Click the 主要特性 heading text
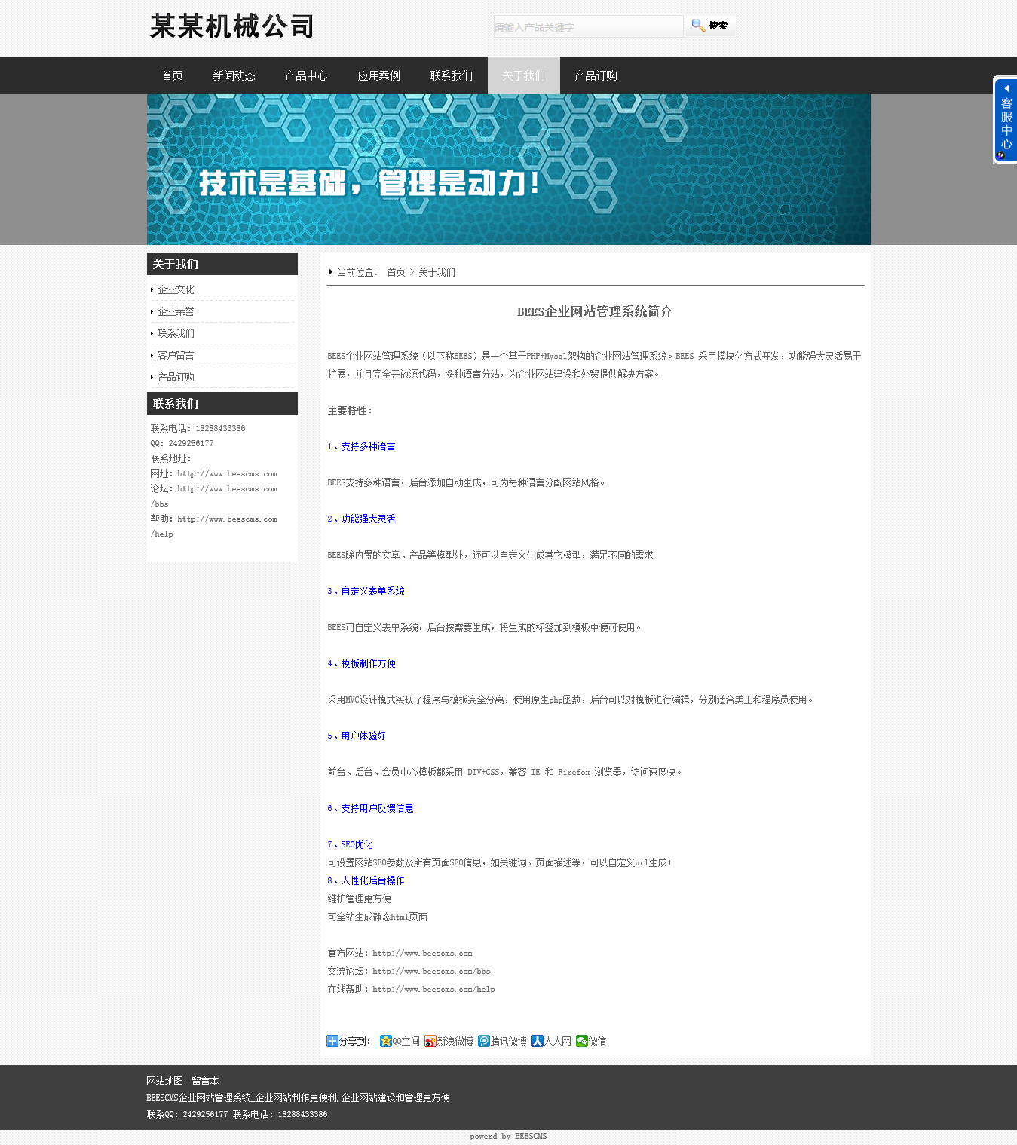Image resolution: width=1017 pixels, height=1145 pixels. point(350,410)
